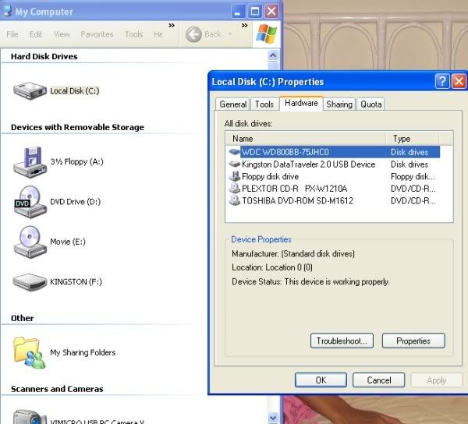Viewport: 468px width, 424px height.
Task: Open the Edit menu
Action: [36, 34]
